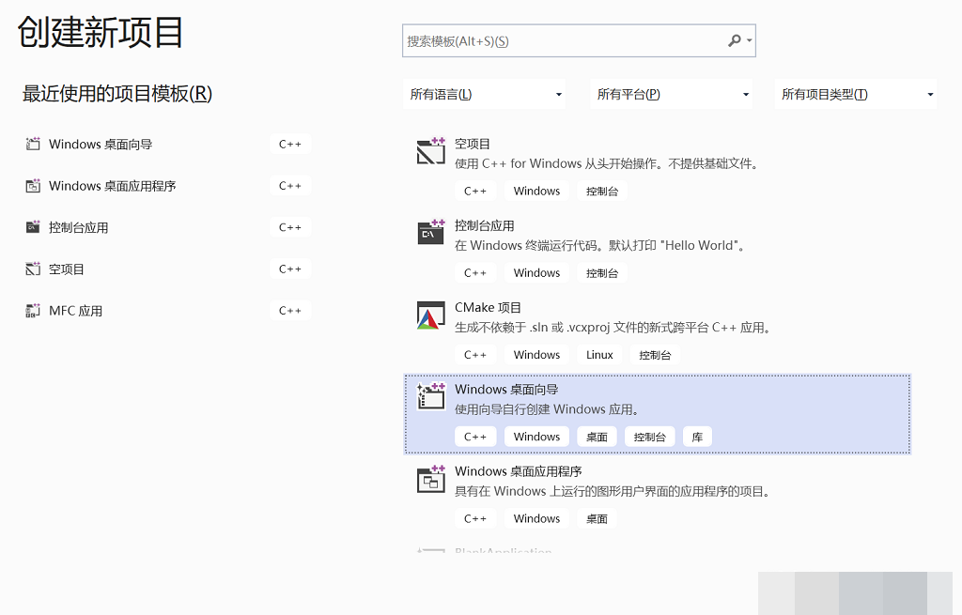Select recent template 空项目 text
The width and height of the screenshot is (962, 615).
point(67,269)
